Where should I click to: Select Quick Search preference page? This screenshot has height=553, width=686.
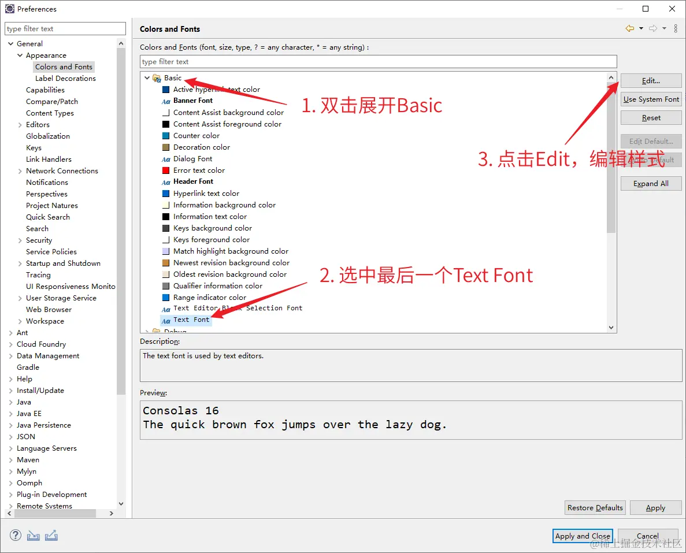pos(48,217)
